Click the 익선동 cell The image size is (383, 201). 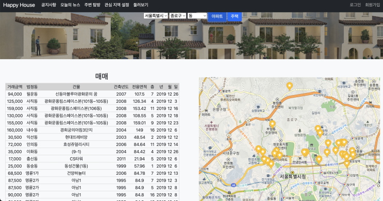pos(32,137)
